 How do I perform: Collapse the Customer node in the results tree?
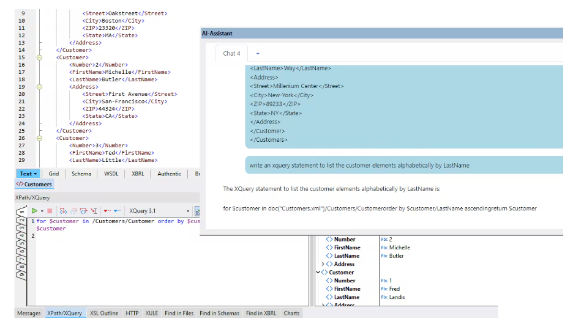click(318, 273)
